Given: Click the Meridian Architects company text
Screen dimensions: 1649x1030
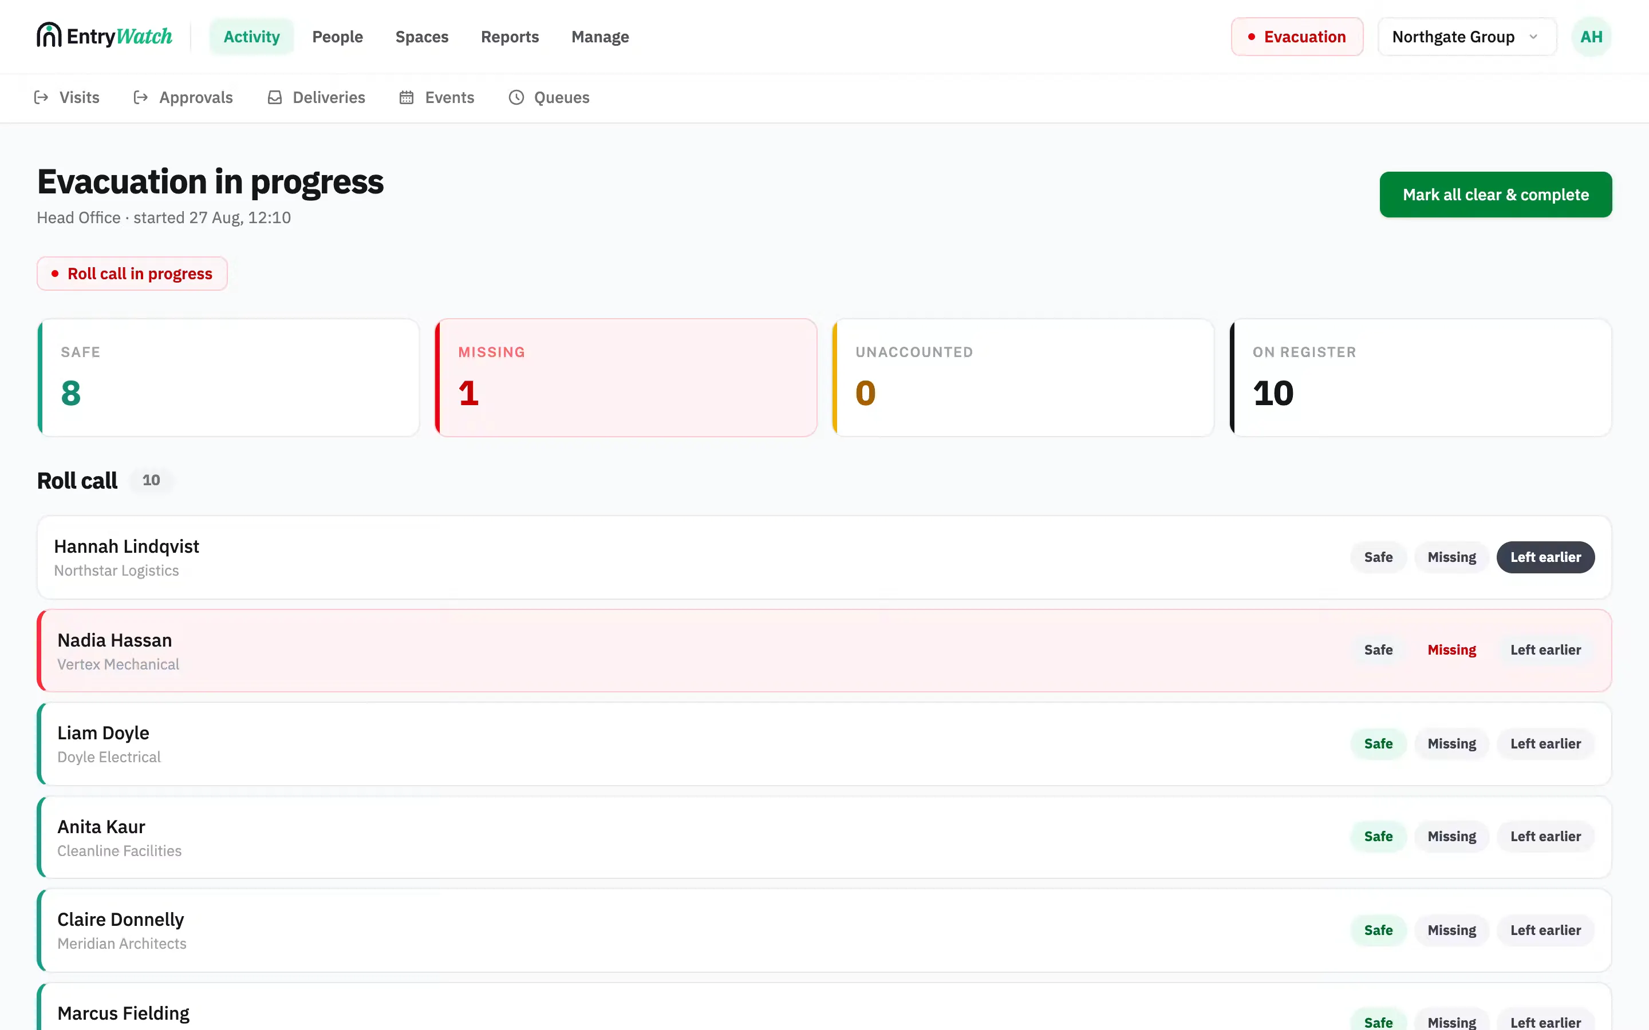Looking at the screenshot, I should click(122, 944).
